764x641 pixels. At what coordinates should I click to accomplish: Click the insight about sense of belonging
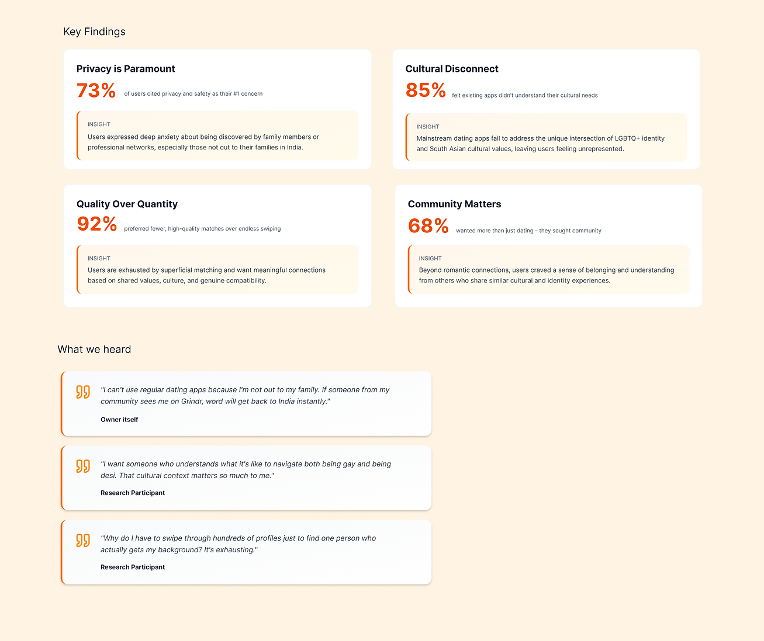(x=549, y=269)
